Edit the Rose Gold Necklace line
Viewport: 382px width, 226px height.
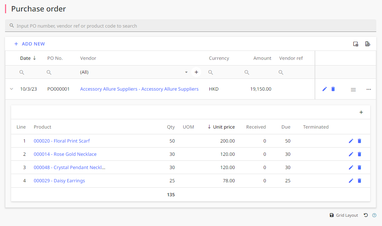pos(351,154)
